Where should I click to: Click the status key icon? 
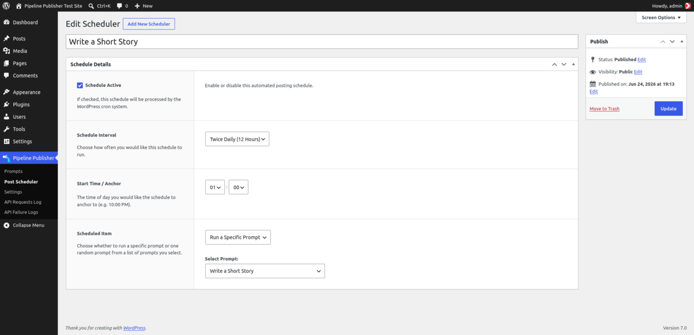tap(593, 60)
